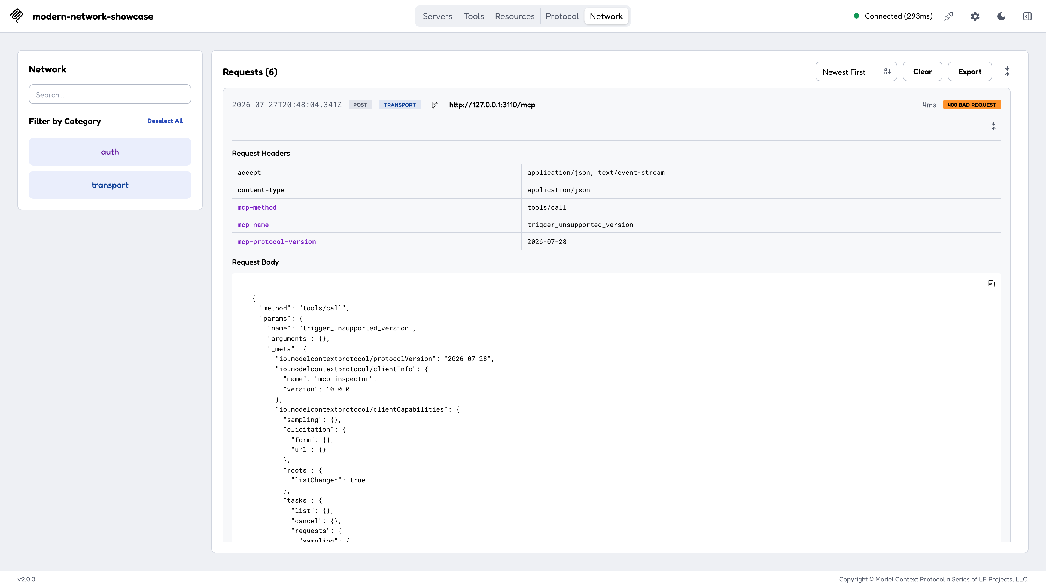Screen dimensions: 1046x588
Task: Copy the request body JSON
Action: point(992,284)
